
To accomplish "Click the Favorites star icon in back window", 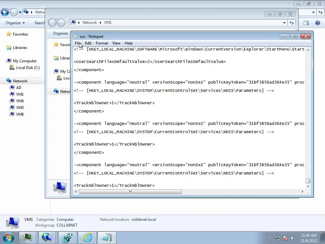I will pyautogui.click(x=9, y=34).
